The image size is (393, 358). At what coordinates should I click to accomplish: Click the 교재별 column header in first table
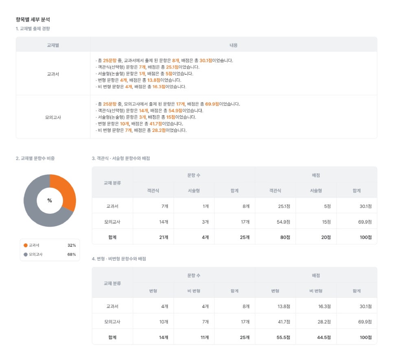click(53, 45)
